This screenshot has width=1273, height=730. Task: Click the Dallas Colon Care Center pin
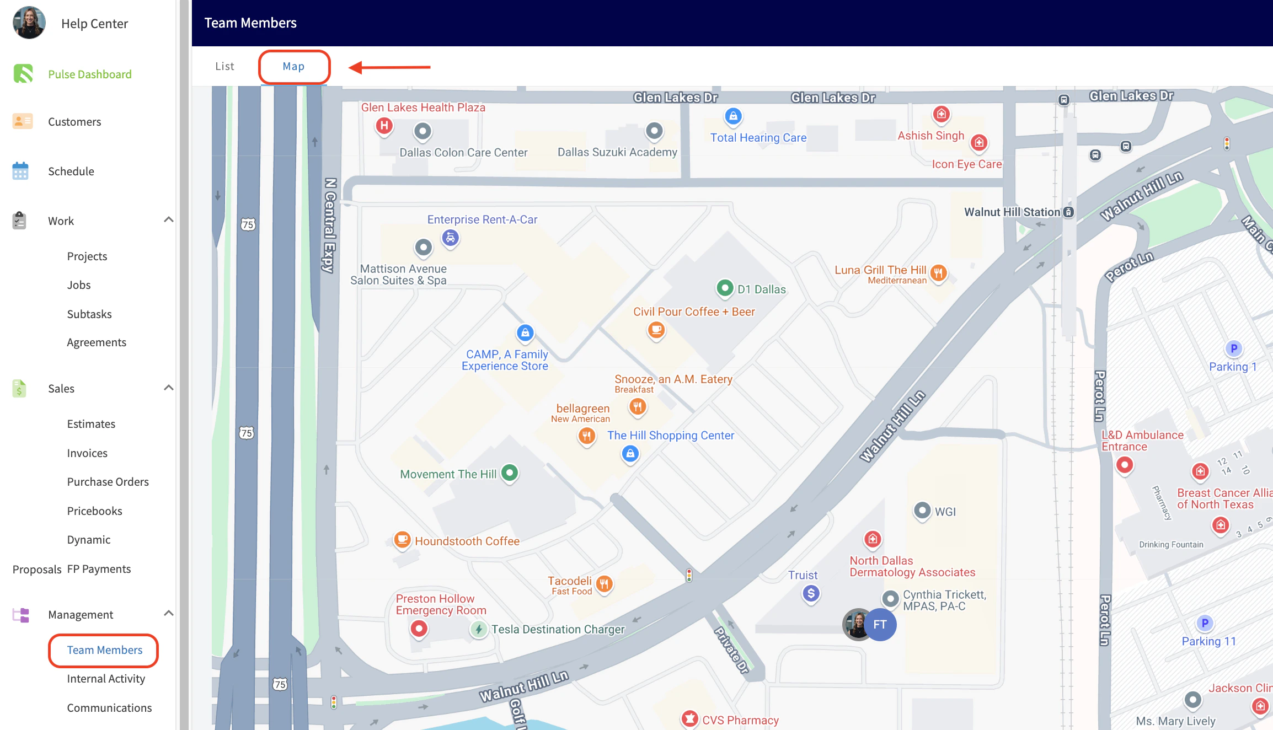pyautogui.click(x=422, y=132)
